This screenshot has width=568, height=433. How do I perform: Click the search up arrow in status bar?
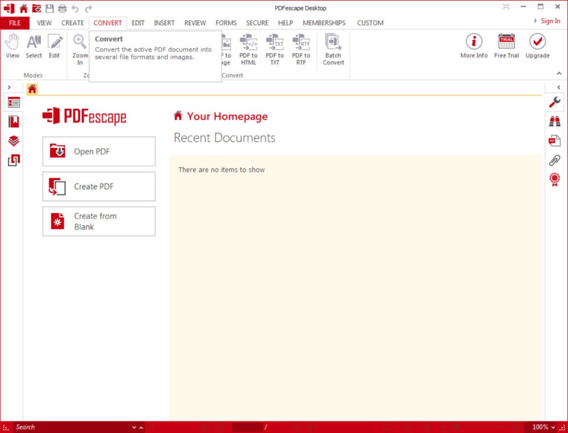[141, 427]
